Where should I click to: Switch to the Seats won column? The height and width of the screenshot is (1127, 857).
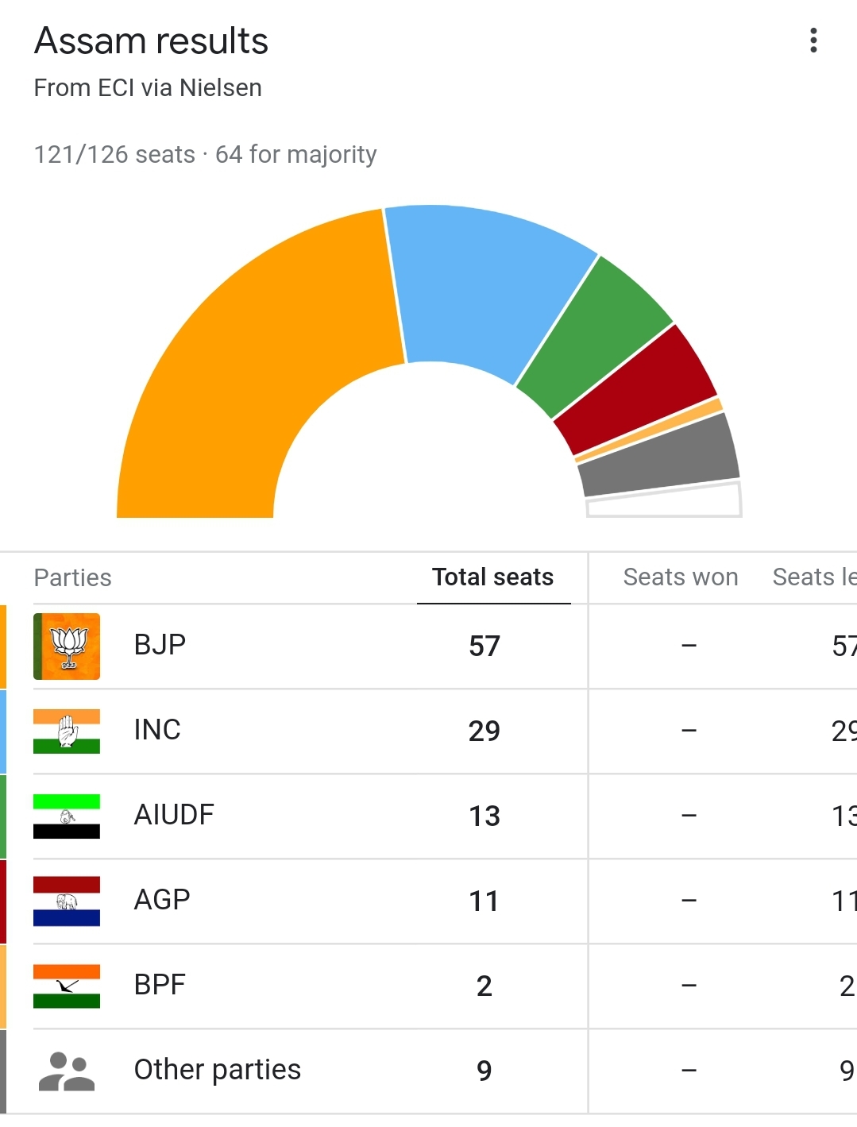coord(680,577)
